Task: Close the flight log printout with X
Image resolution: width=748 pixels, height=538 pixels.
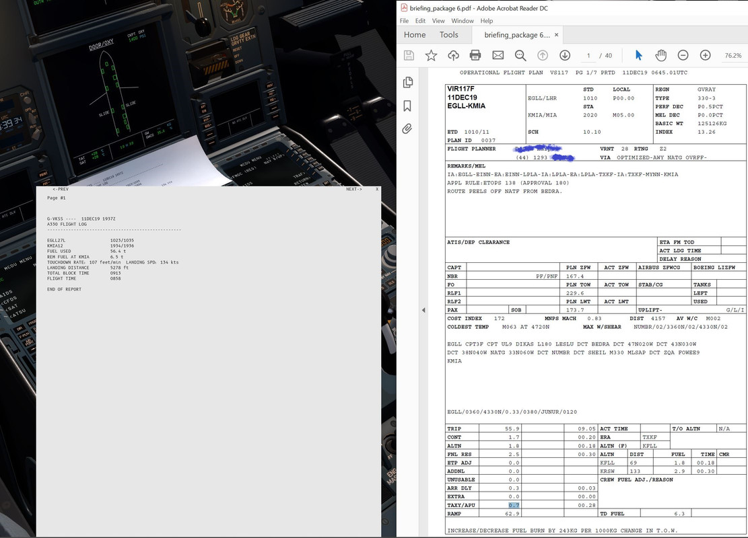Action: 377,189
